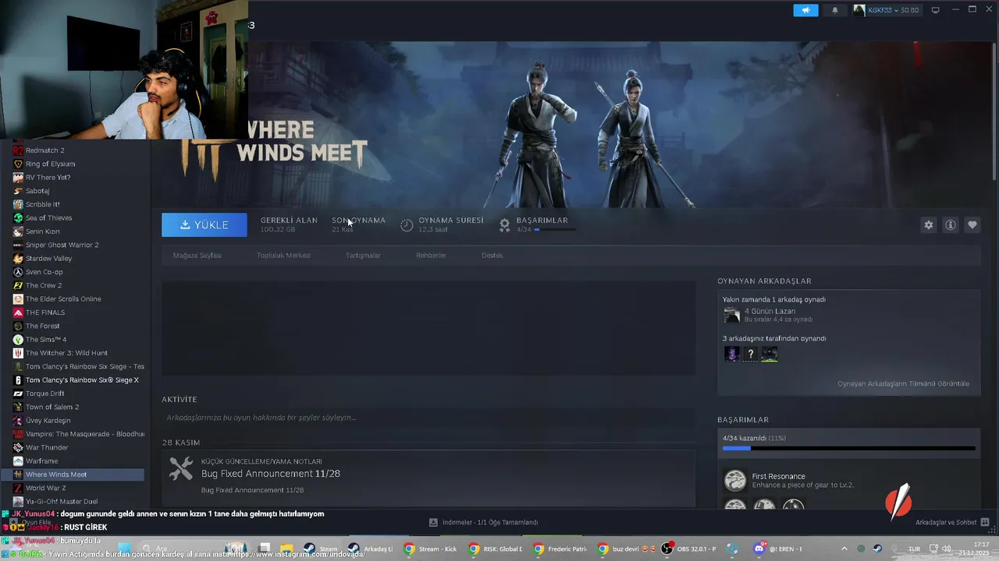Open the announcements megaphone icon
Image resolution: width=999 pixels, height=561 pixels.
[805, 10]
